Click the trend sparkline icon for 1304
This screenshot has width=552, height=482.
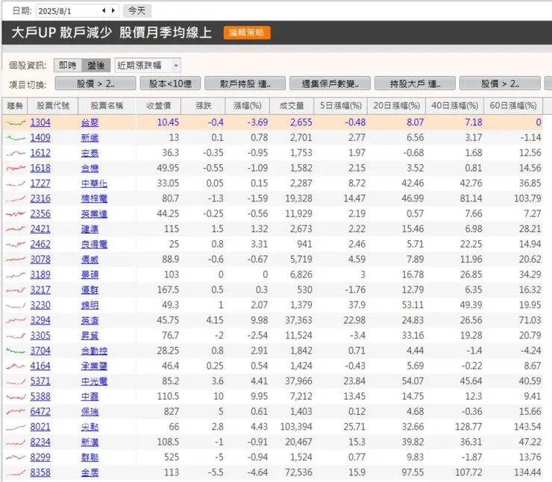point(16,122)
